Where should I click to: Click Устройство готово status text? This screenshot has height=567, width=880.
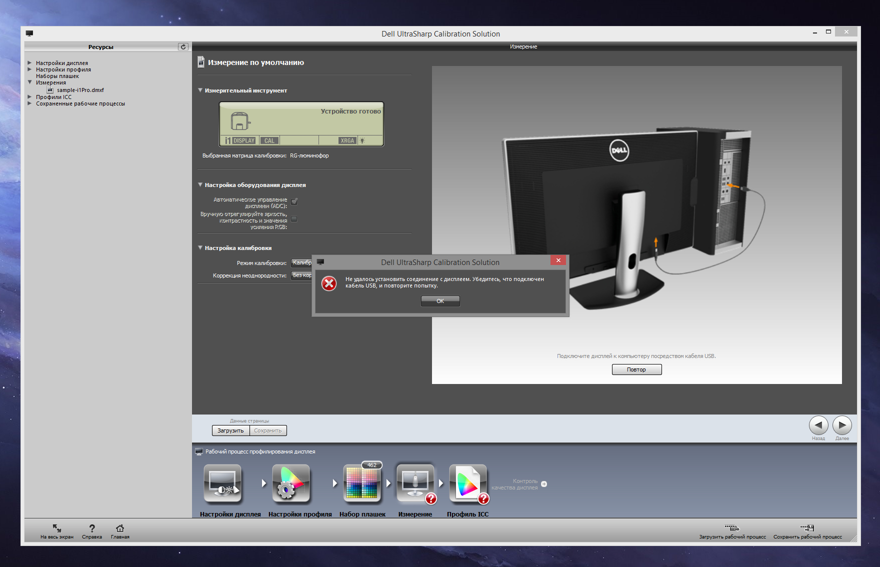pyautogui.click(x=350, y=111)
